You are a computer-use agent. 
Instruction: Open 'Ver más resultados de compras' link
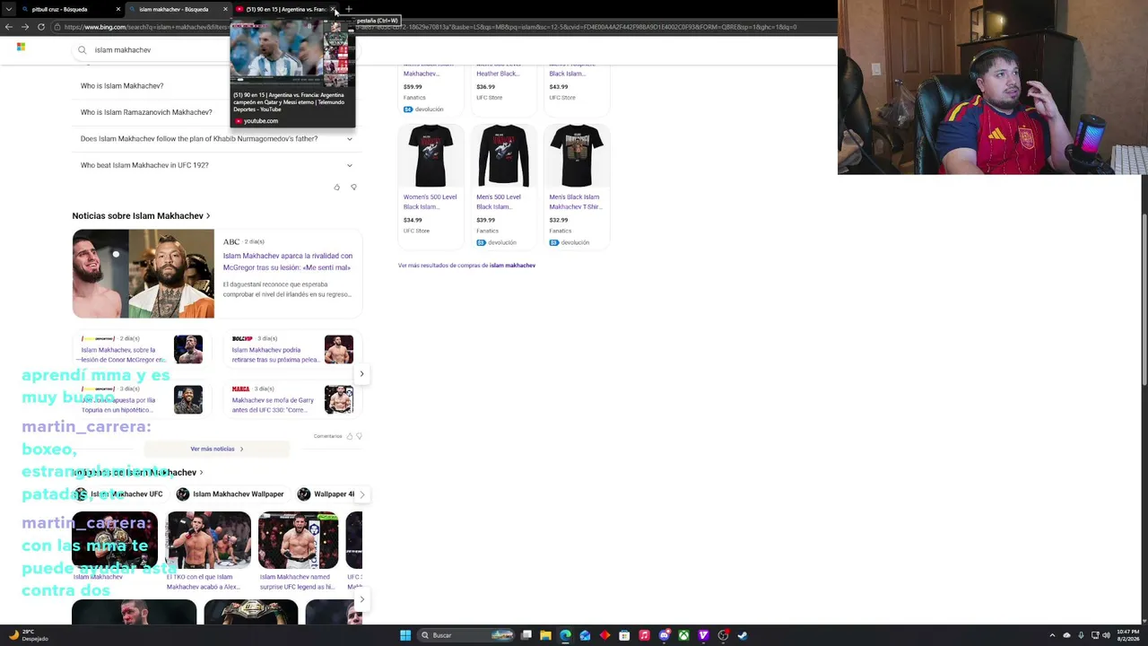(466, 266)
